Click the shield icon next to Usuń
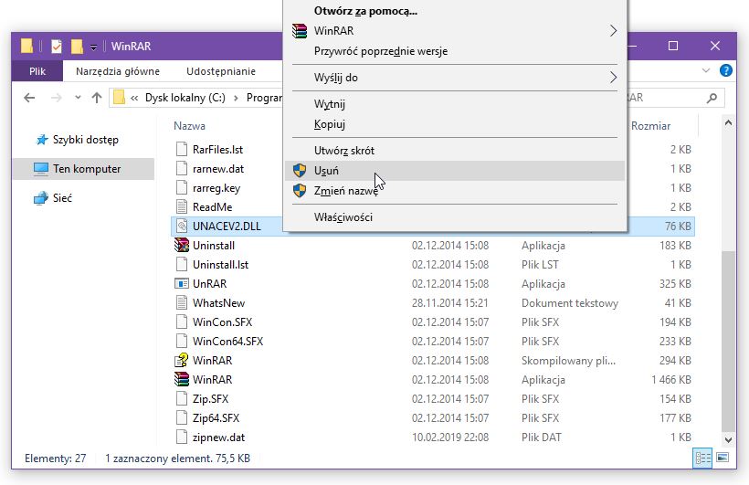The image size is (749, 485). 300,171
